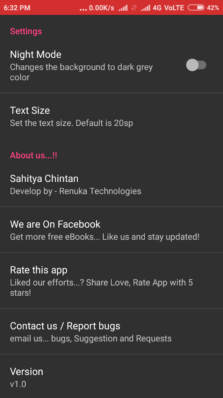Tap the 4G VoLTE indicator

[x=168, y=8]
